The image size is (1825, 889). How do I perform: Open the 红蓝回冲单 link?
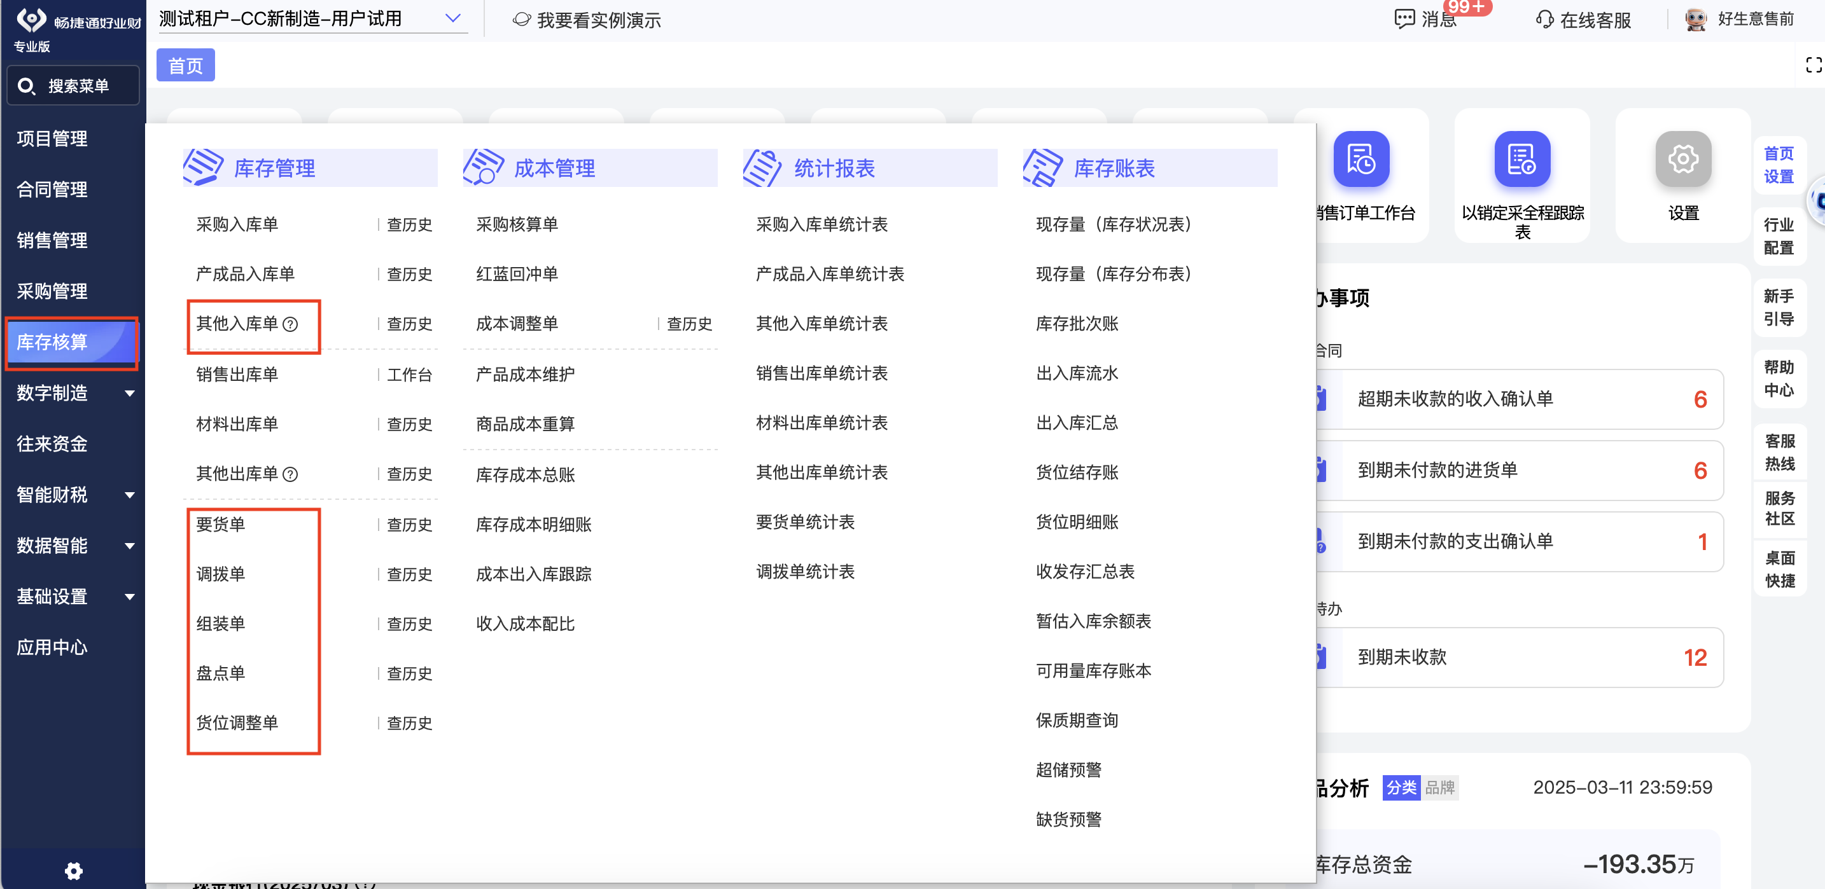517,274
